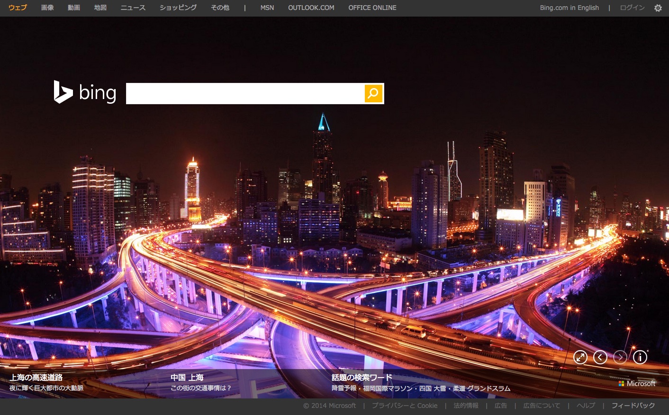Click the ログイン sign-in link
Screen dimensions: 669x415
click(632, 8)
